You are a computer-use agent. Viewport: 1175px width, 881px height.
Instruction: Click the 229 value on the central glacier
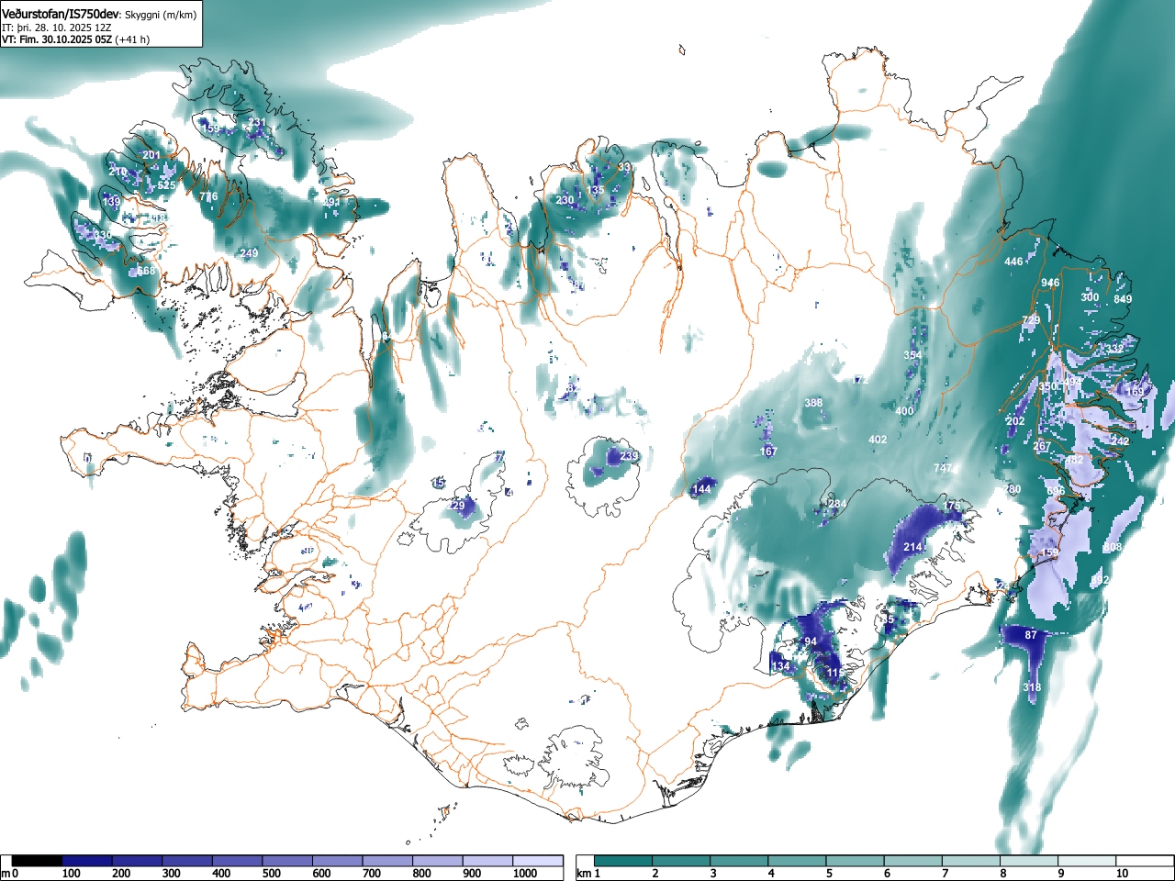pyautogui.click(x=456, y=506)
